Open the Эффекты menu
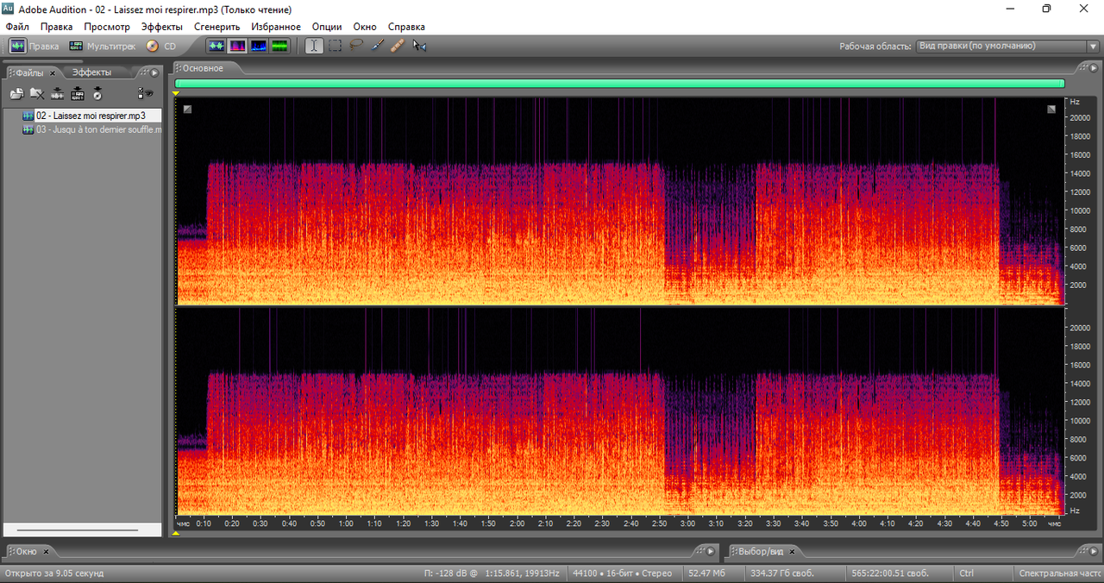Viewport: 1104px width, 583px height. pos(162,27)
